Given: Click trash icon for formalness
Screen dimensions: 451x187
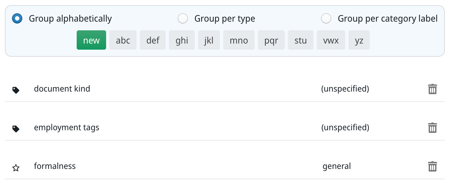Looking at the screenshot, I should point(432,166).
